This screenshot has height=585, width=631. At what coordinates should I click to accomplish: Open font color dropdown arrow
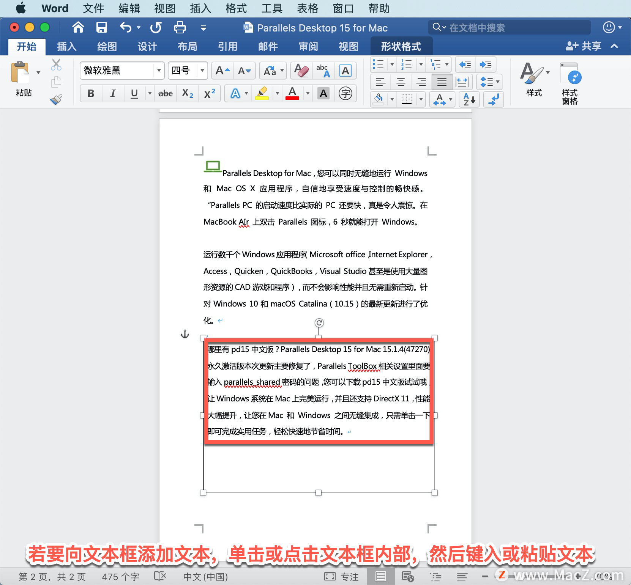tap(308, 93)
